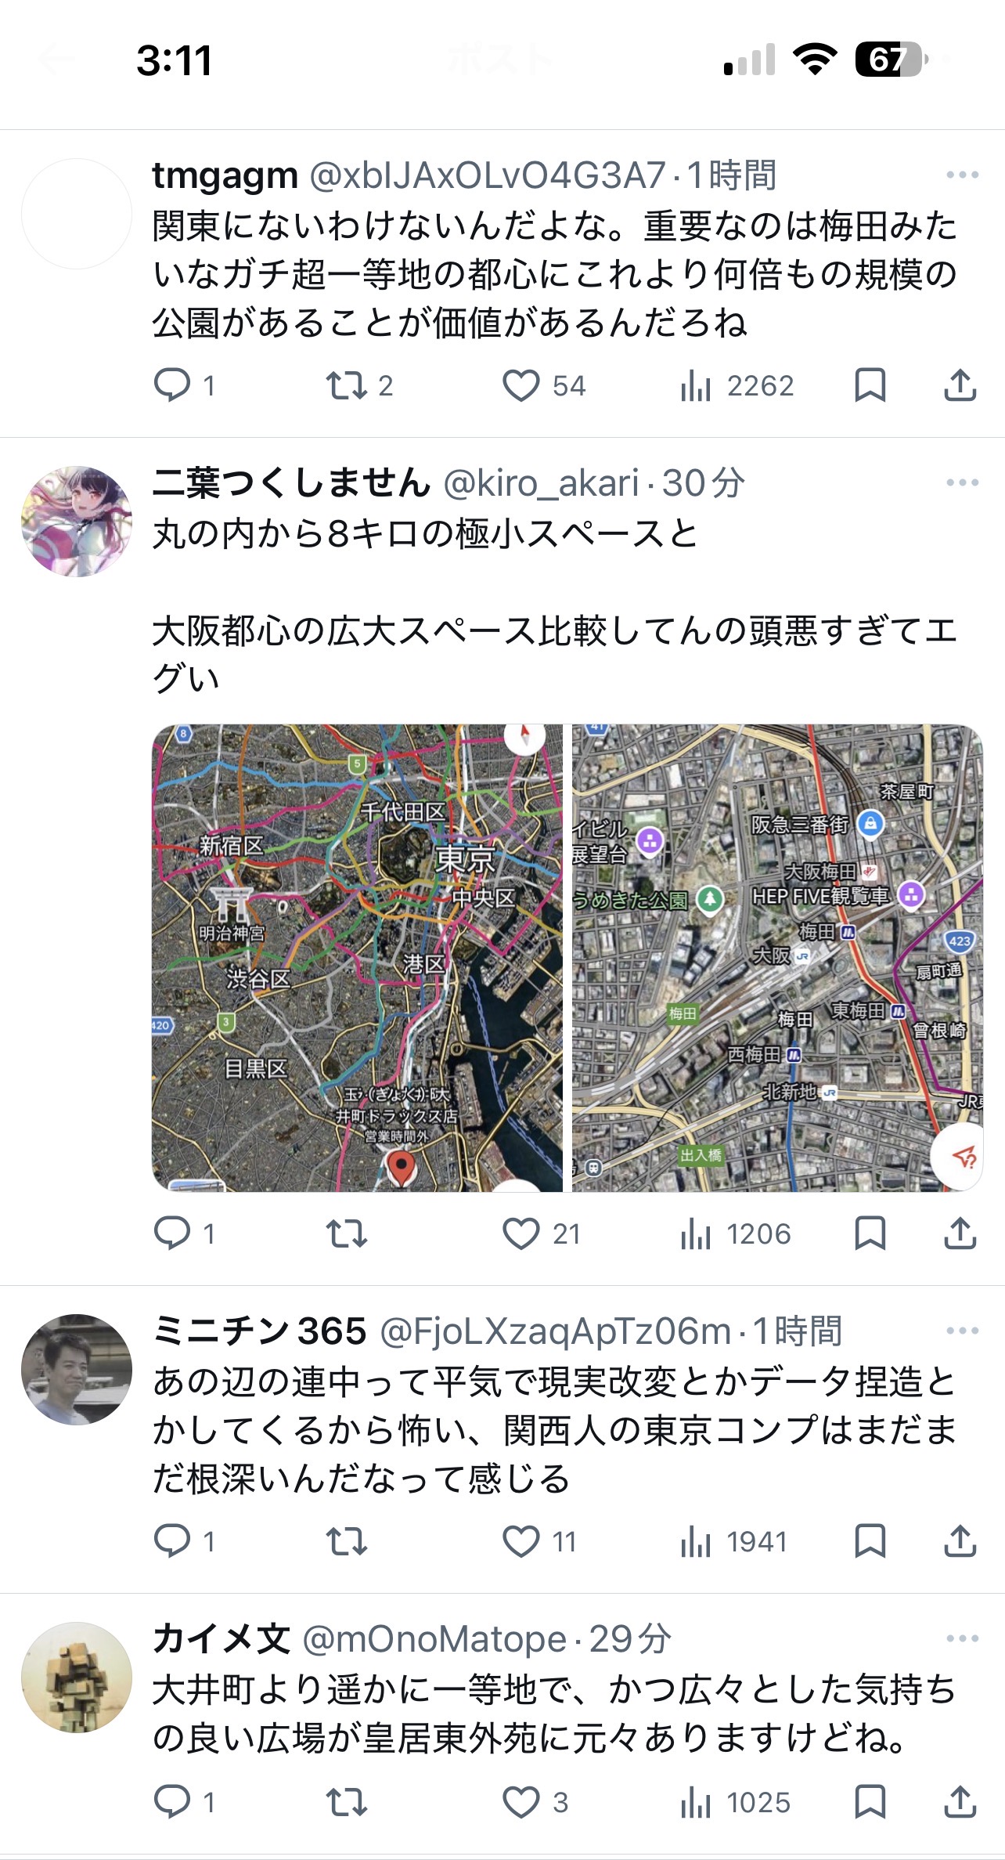Bookmark ミニチン365's post

870,1541
